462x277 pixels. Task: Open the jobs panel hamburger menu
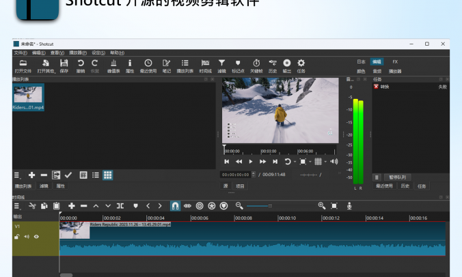[x=377, y=177]
